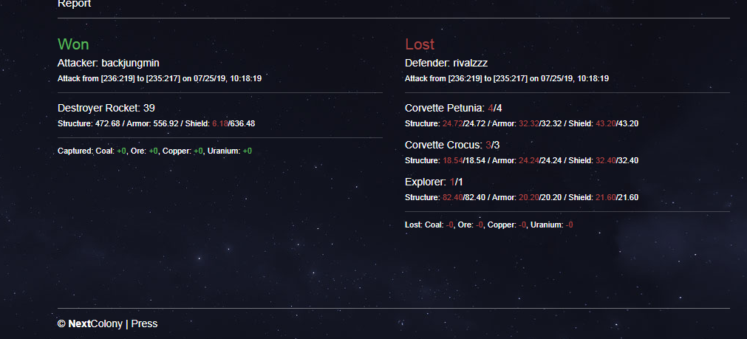
Task: Open the Press link in the footer
Action: click(x=144, y=323)
